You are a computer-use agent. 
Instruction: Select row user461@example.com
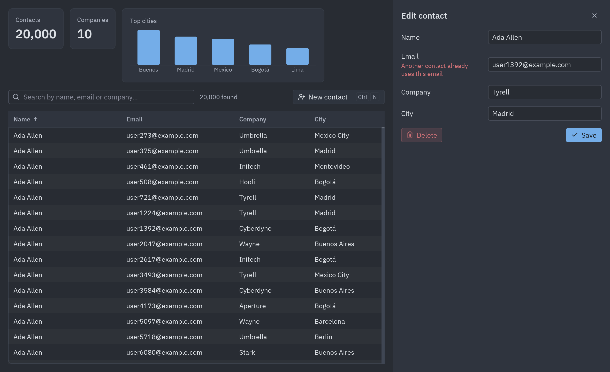[x=195, y=166]
